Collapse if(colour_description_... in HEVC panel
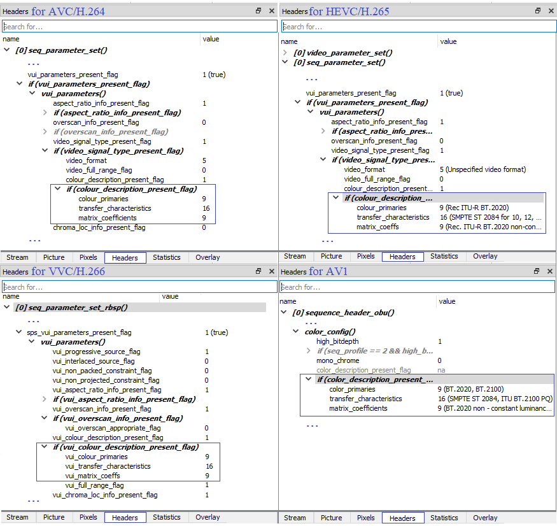557x526 pixels. click(335, 197)
